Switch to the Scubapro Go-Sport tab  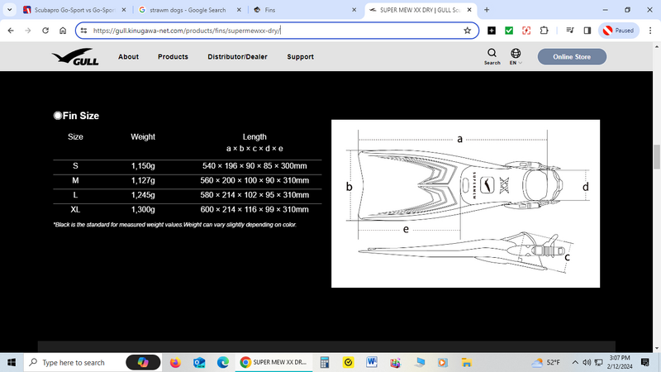pos(66,10)
